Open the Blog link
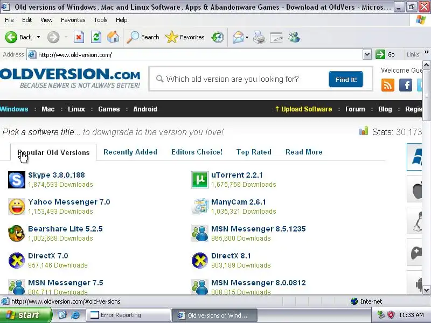Screen dimensions: 431x323 coord(385,109)
